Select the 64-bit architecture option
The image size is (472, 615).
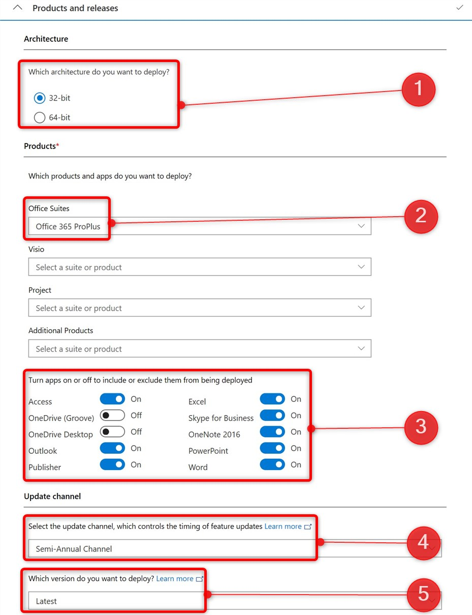tap(39, 118)
